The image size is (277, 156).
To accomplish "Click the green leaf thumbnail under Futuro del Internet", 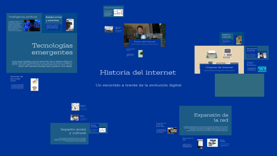I will coord(140,54).
